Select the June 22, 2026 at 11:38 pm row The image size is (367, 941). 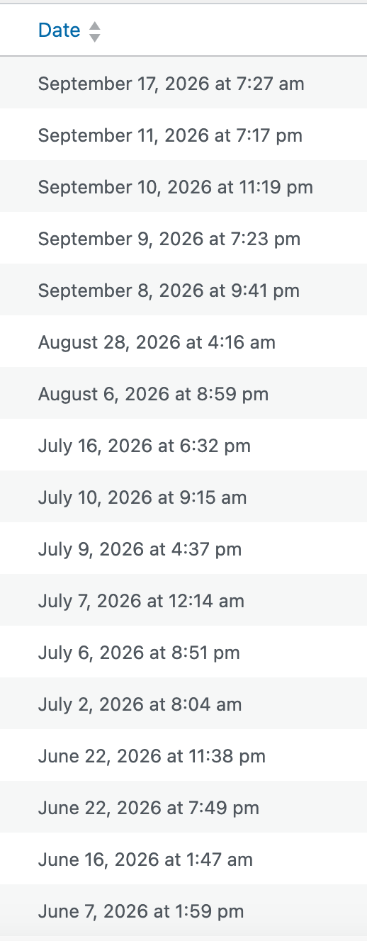click(x=183, y=755)
